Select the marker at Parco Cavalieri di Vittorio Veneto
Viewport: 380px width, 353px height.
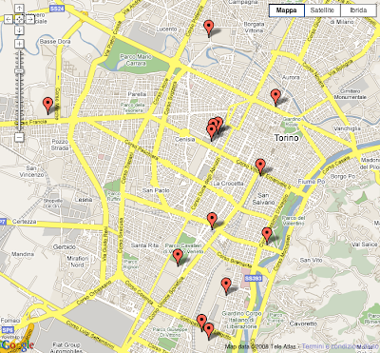[x=178, y=257]
